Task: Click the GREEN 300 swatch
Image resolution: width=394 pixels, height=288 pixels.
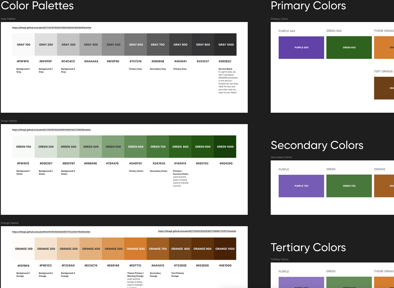Action: coord(68,147)
